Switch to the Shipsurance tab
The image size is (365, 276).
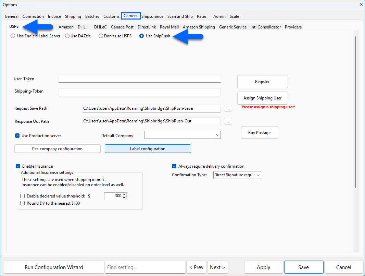[x=152, y=16]
